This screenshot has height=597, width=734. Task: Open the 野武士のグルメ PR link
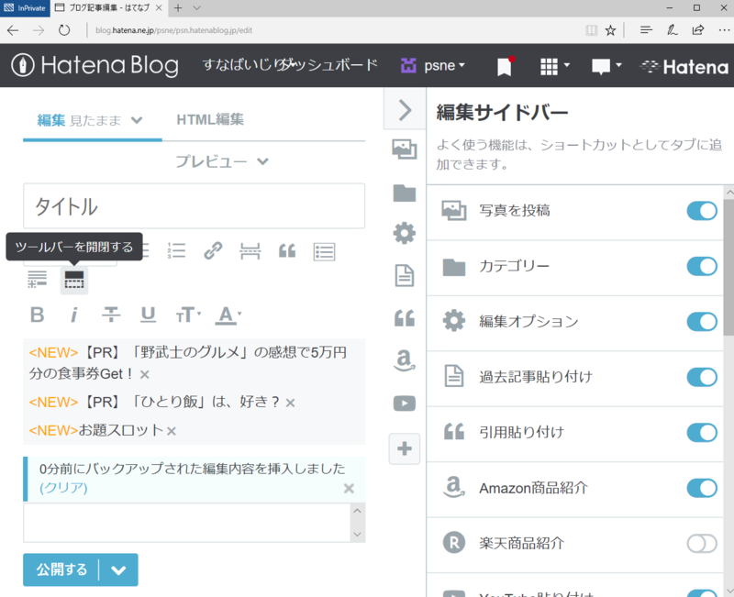[x=187, y=363]
